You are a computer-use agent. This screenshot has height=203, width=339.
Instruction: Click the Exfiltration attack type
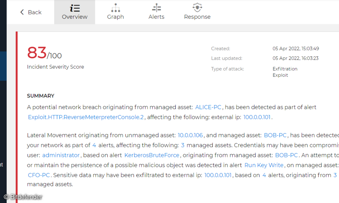(285, 69)
